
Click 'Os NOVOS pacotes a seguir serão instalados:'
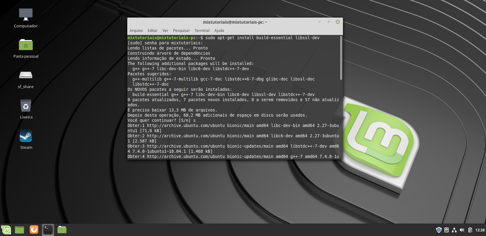click(180, 89)
